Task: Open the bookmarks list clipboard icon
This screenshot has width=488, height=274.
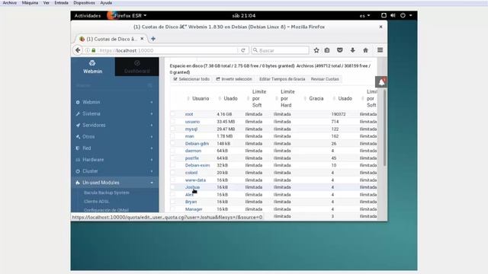Action: [x=327, y=50]
